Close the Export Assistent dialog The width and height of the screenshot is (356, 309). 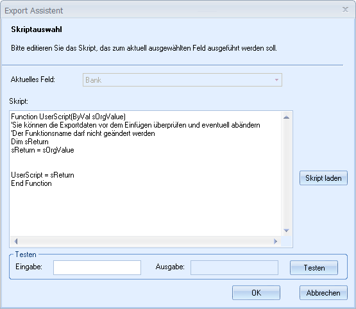pyautogui.click(x=345, y=10)
